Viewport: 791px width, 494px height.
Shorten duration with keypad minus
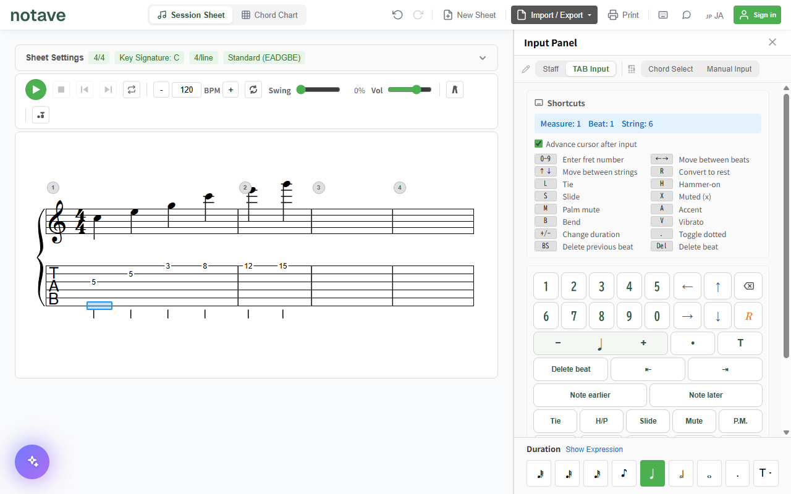click(x=558, y=343)
